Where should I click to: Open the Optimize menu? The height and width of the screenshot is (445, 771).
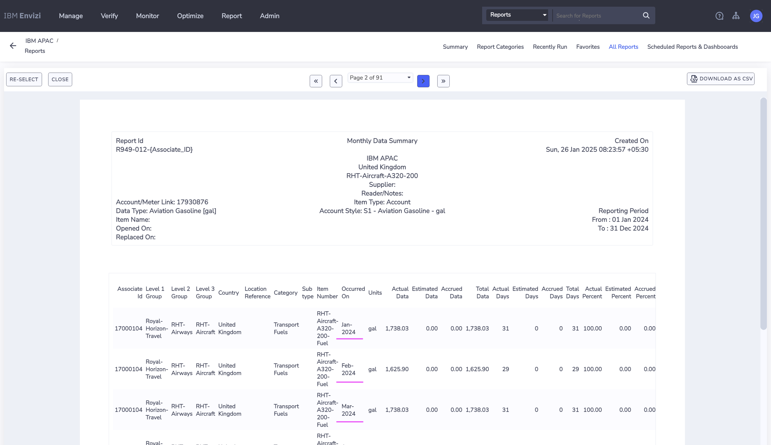(x=190, y=16)
